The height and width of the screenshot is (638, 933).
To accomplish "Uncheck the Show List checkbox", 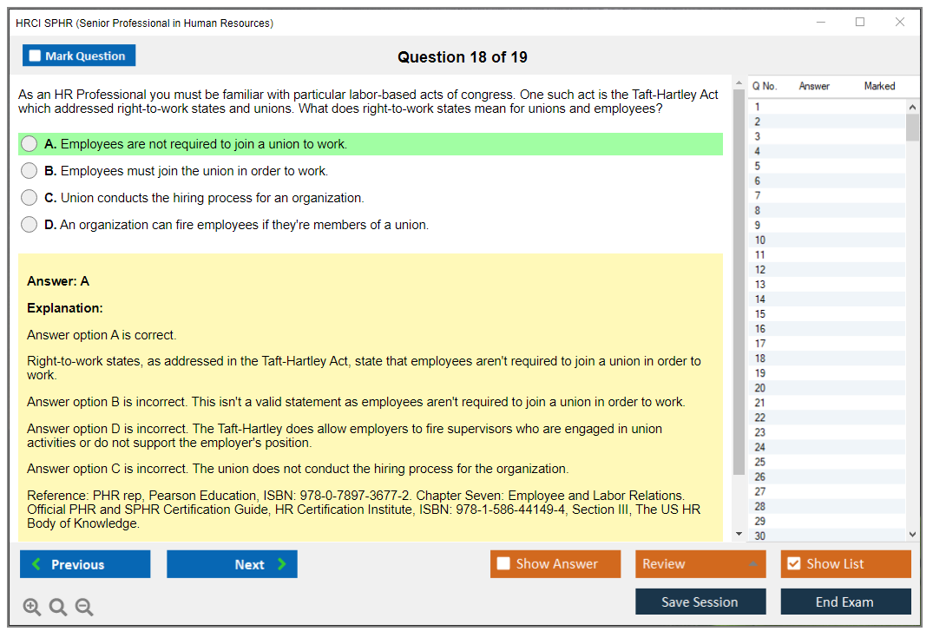I will coord(793,564).
